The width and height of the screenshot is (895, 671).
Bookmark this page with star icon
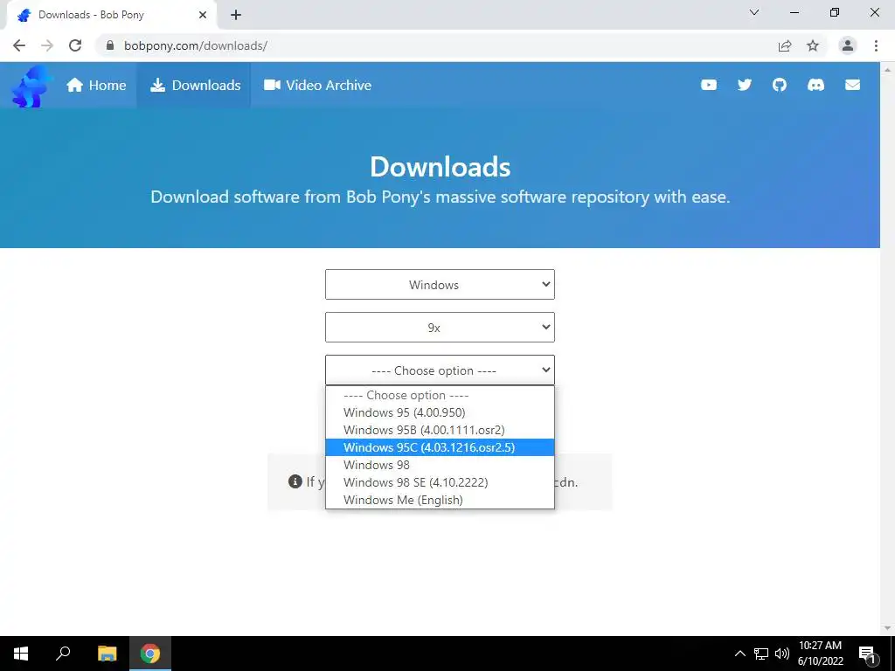coord(813,45)
